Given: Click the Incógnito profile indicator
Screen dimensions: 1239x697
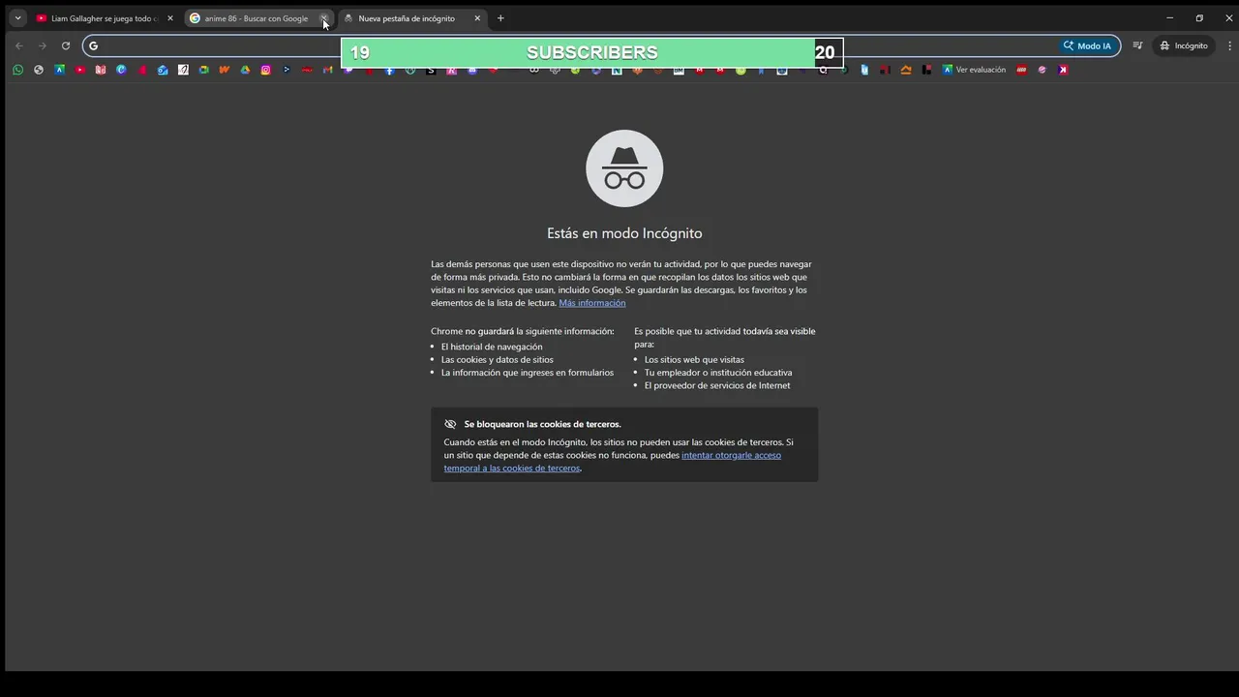Looking at the screenshot, I should pos(1184,45).
